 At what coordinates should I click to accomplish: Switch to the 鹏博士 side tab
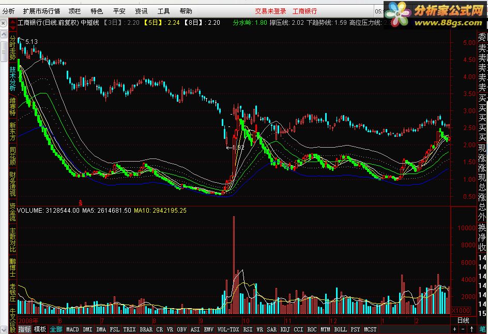point(12,267)
